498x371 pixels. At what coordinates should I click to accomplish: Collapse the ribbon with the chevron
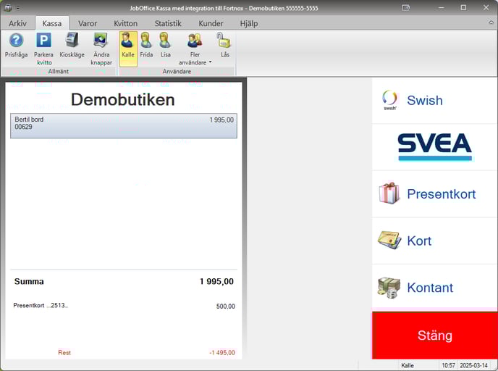tap(491, 22)
